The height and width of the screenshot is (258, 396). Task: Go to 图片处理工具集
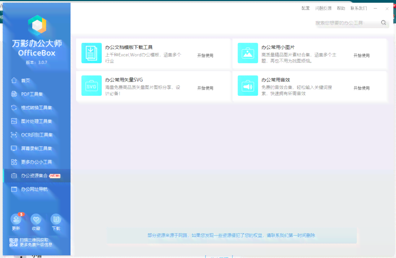[37, 121]
